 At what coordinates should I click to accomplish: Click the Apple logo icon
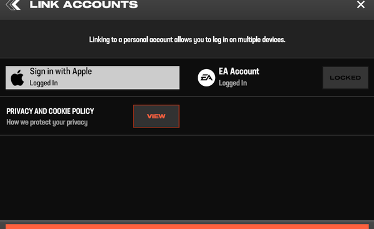17,78
